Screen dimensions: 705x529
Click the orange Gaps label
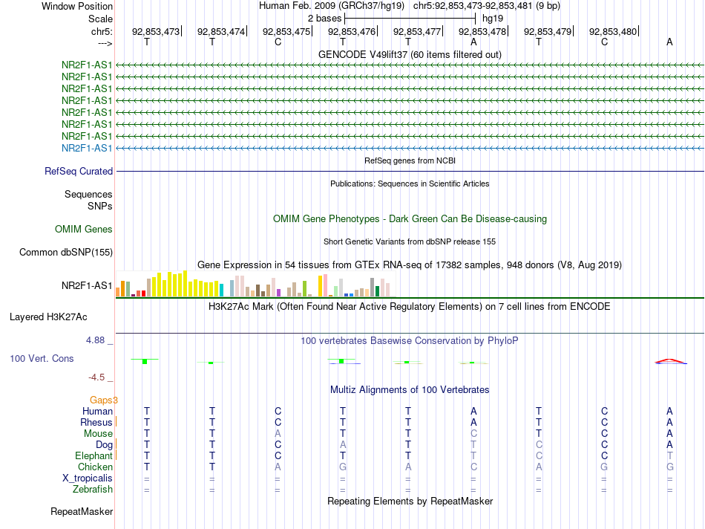103,400
